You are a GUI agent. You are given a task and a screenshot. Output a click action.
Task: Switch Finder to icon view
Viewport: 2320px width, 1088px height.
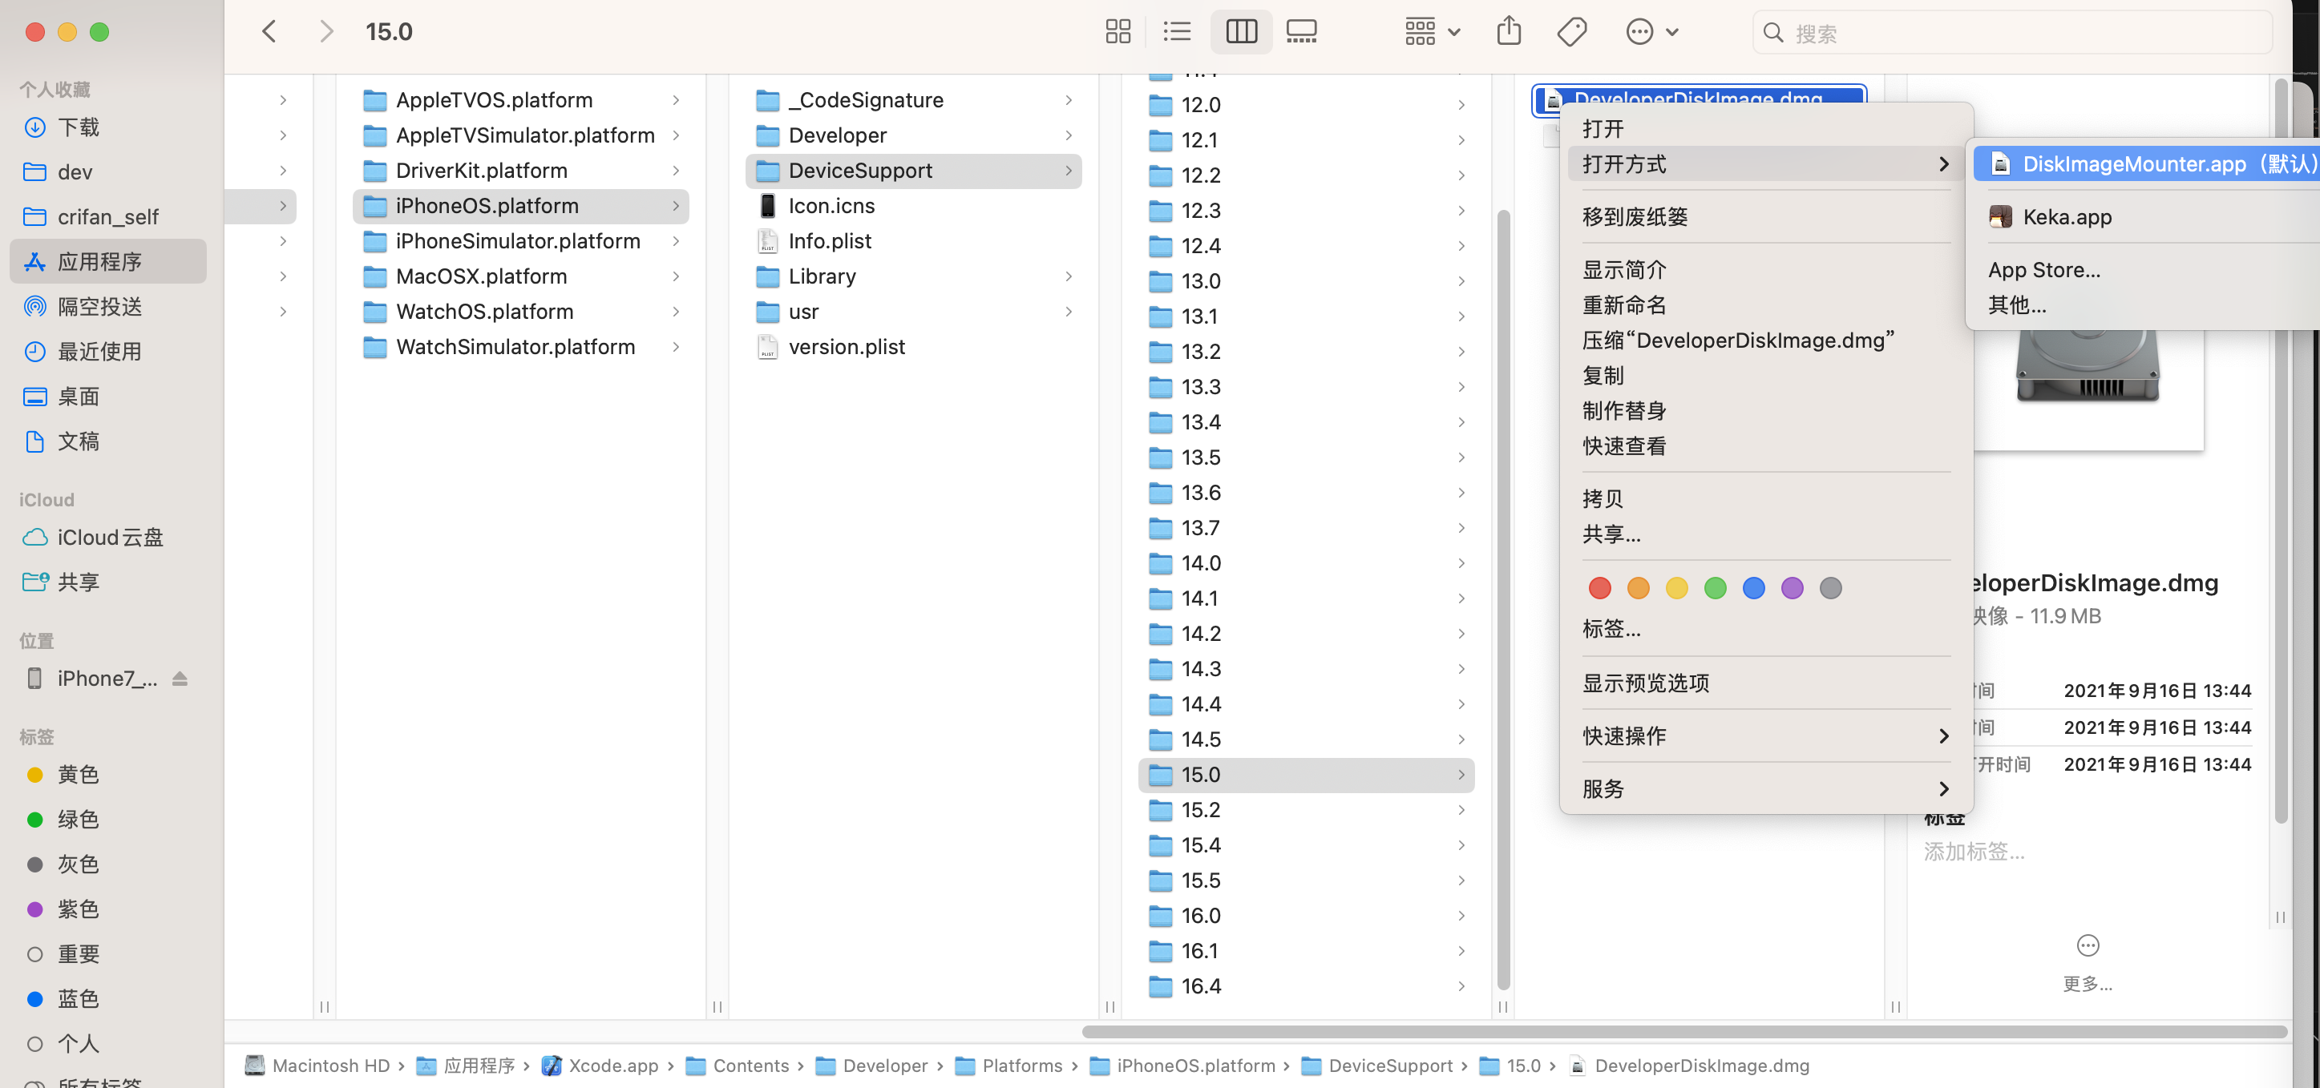coord(1118,32)
